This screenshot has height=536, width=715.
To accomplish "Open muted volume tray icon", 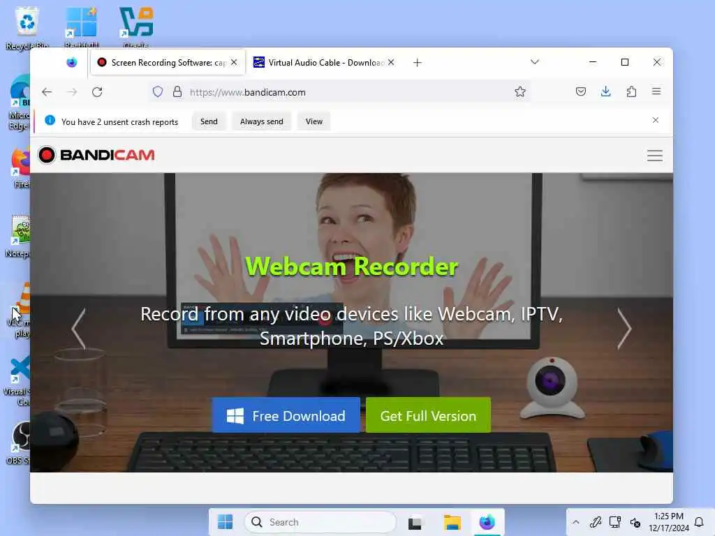I will [x=635, y=522].
